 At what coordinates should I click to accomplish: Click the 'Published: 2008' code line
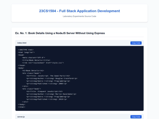47,84
